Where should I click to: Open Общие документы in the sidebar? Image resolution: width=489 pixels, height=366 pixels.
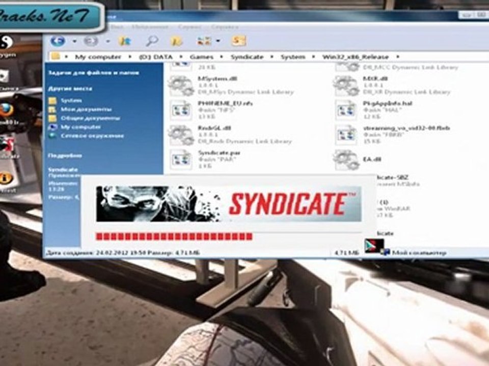(90, 118)
